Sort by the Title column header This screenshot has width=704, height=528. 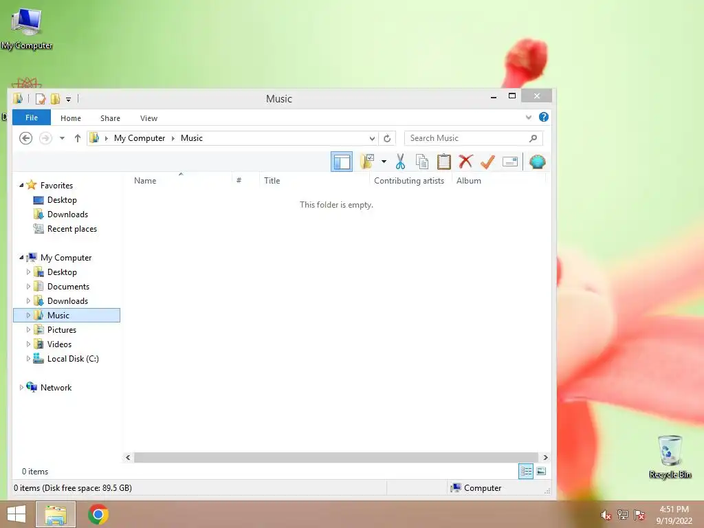[x=272, y=181]
